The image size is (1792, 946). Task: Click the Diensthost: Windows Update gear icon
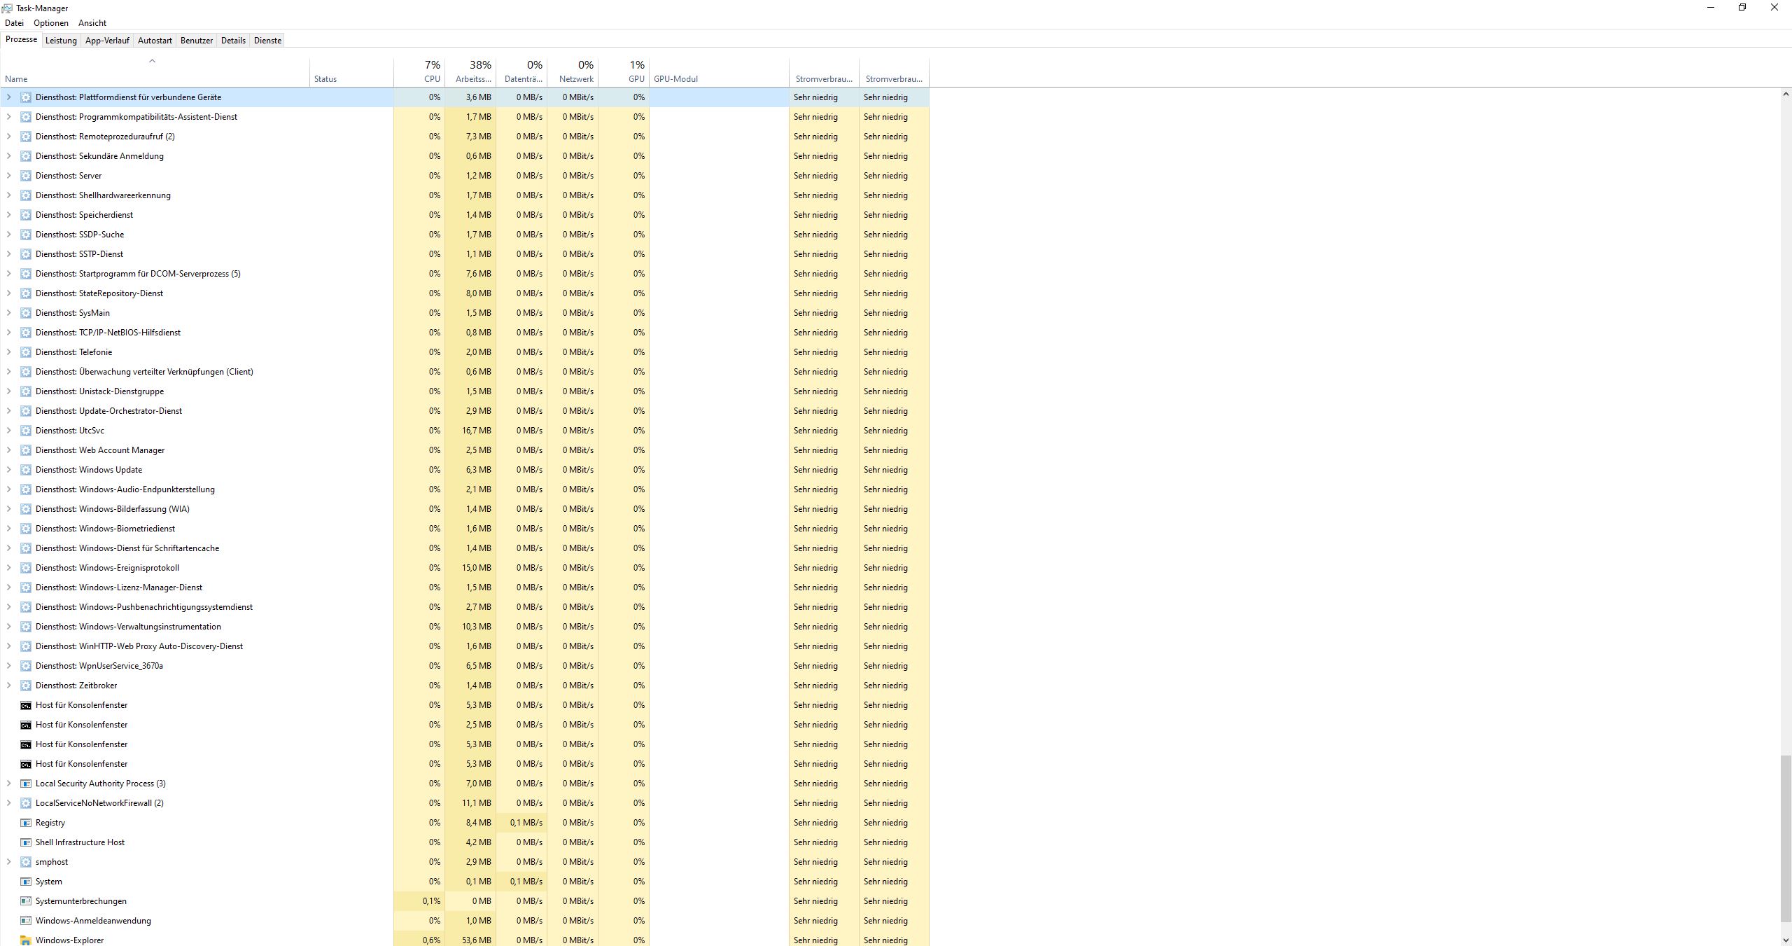pyautogui.click(x=26, y=470)
